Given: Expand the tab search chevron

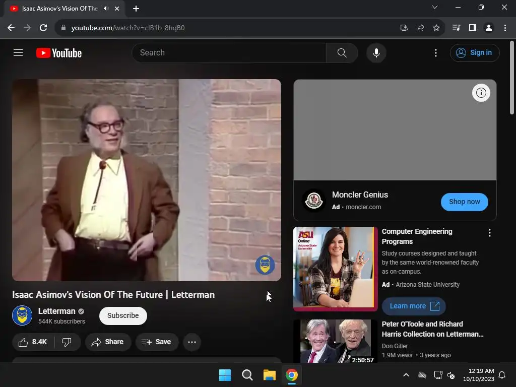Looking at the screenshot, I should (435, 7).
